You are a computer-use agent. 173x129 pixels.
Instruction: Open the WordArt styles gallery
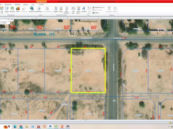(x=84, y=10)
